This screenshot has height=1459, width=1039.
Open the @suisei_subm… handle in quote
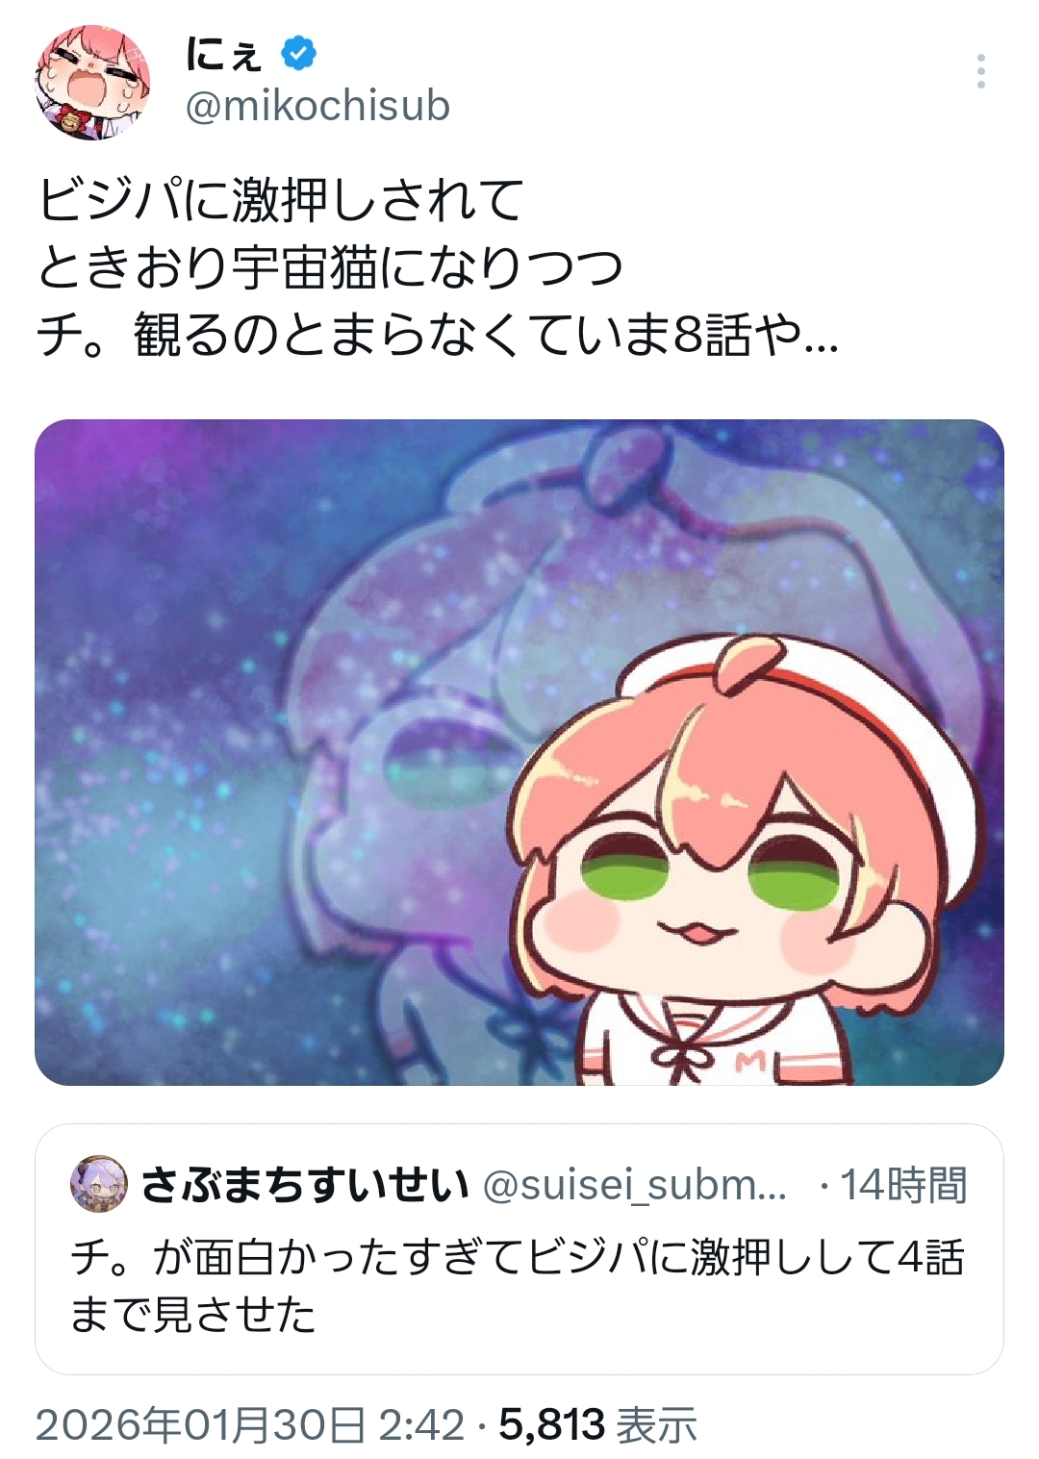tap(634, 1185)
